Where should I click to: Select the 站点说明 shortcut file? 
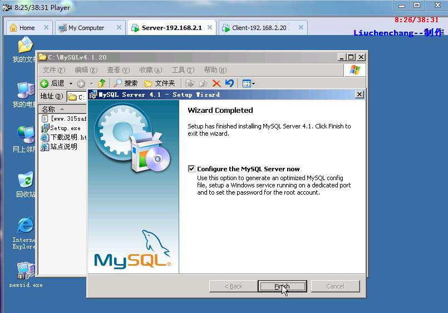tap(59, 147)
